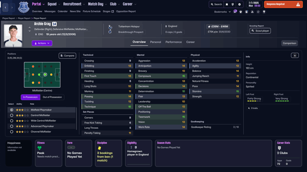Click the previous player up arrow

point(30,28)
